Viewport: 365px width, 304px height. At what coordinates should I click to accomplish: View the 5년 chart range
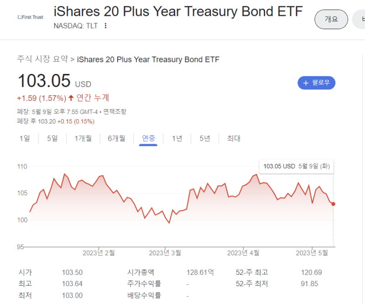click(x=204, y=138)
